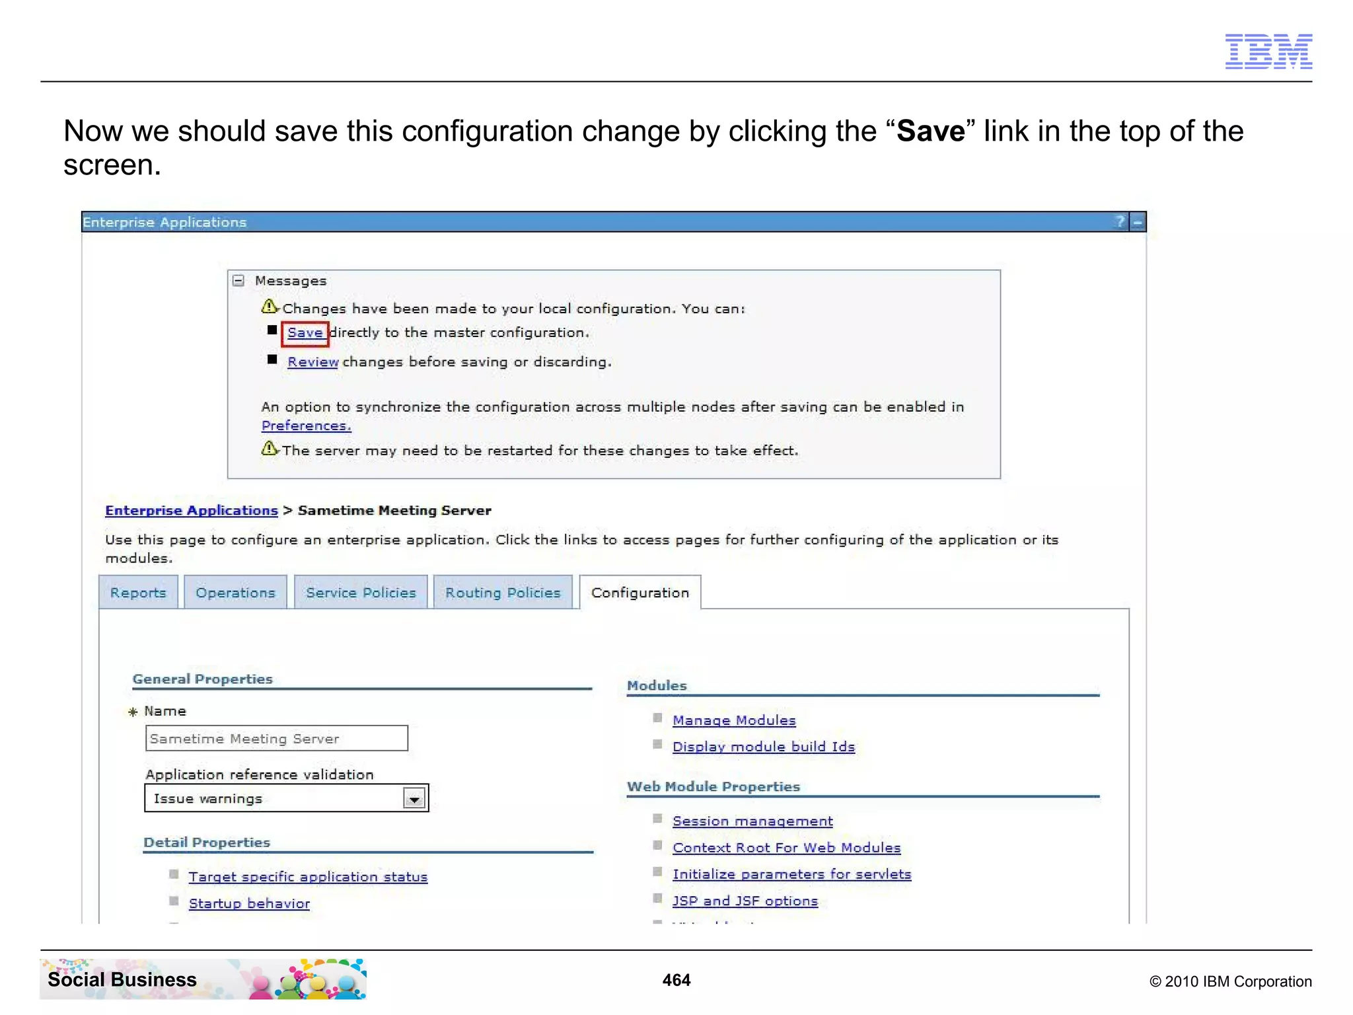Open Application reference validation dropdown

(x=287, y=798)
